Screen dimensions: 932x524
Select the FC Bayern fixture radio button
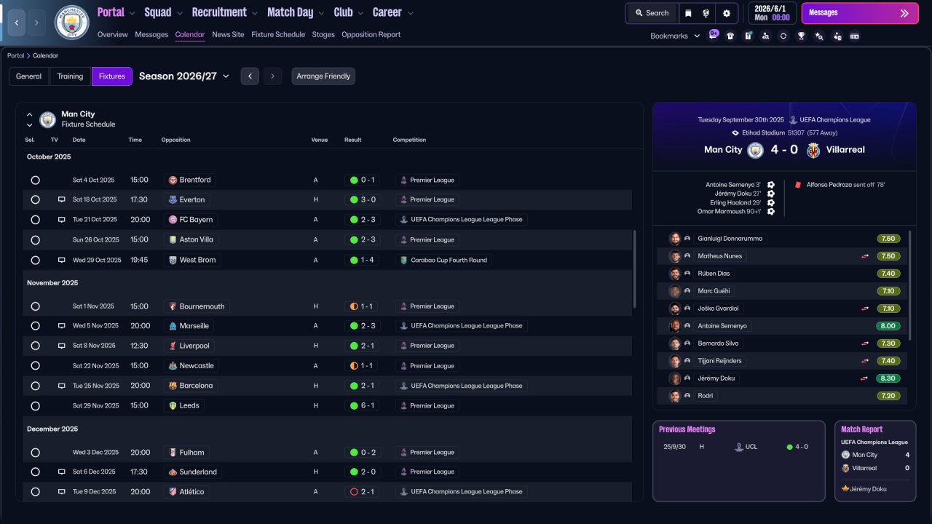click(x=35, y=220)
